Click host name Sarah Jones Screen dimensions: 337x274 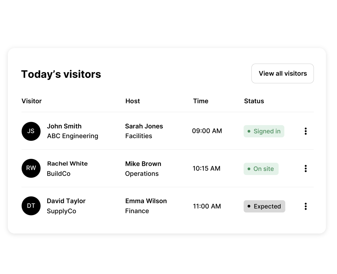(144, 126)
